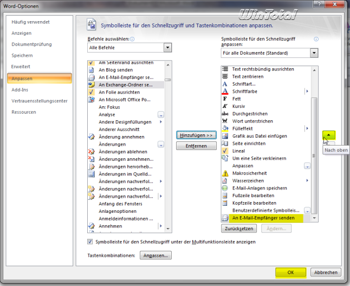Click the An E-Mail-Empfänger icon in the left list

tap(92, 77)
